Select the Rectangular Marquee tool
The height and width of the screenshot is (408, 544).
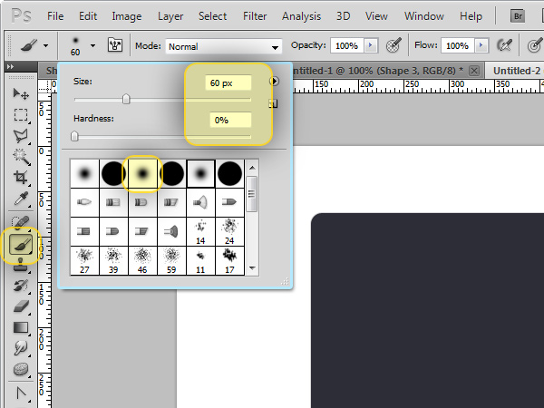tap(21, 115)
